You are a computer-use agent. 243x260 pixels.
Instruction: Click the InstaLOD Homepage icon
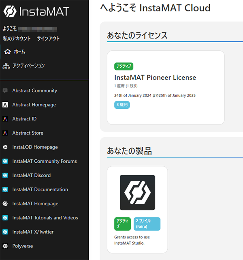(x=5, y=147)
